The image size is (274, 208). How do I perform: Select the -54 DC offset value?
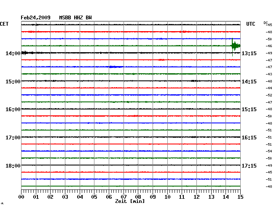pyautogui.click(x=269, y=151)
